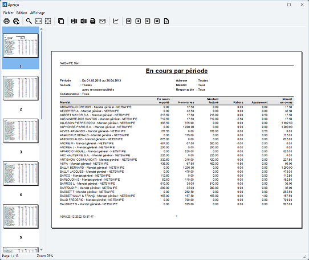Click the Print icon in toolbar
This screenshot has height=260, width=309.
[6, 21]
